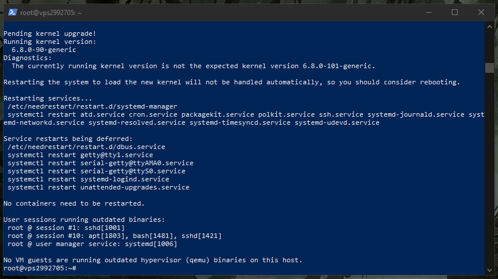Screen dimensions: 498x279
Task: Minimize the terminal window
Action: (428, 12)
